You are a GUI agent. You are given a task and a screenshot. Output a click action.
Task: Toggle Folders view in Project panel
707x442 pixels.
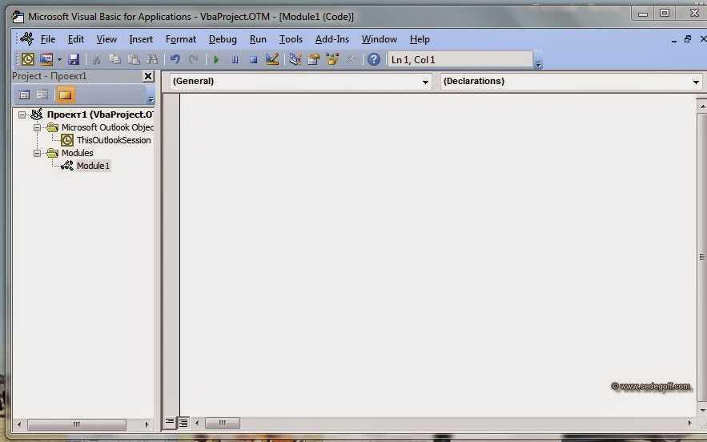[65, 94]
